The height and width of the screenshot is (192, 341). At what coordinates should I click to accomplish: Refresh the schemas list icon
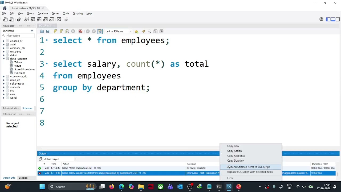[x=32, y=31]
